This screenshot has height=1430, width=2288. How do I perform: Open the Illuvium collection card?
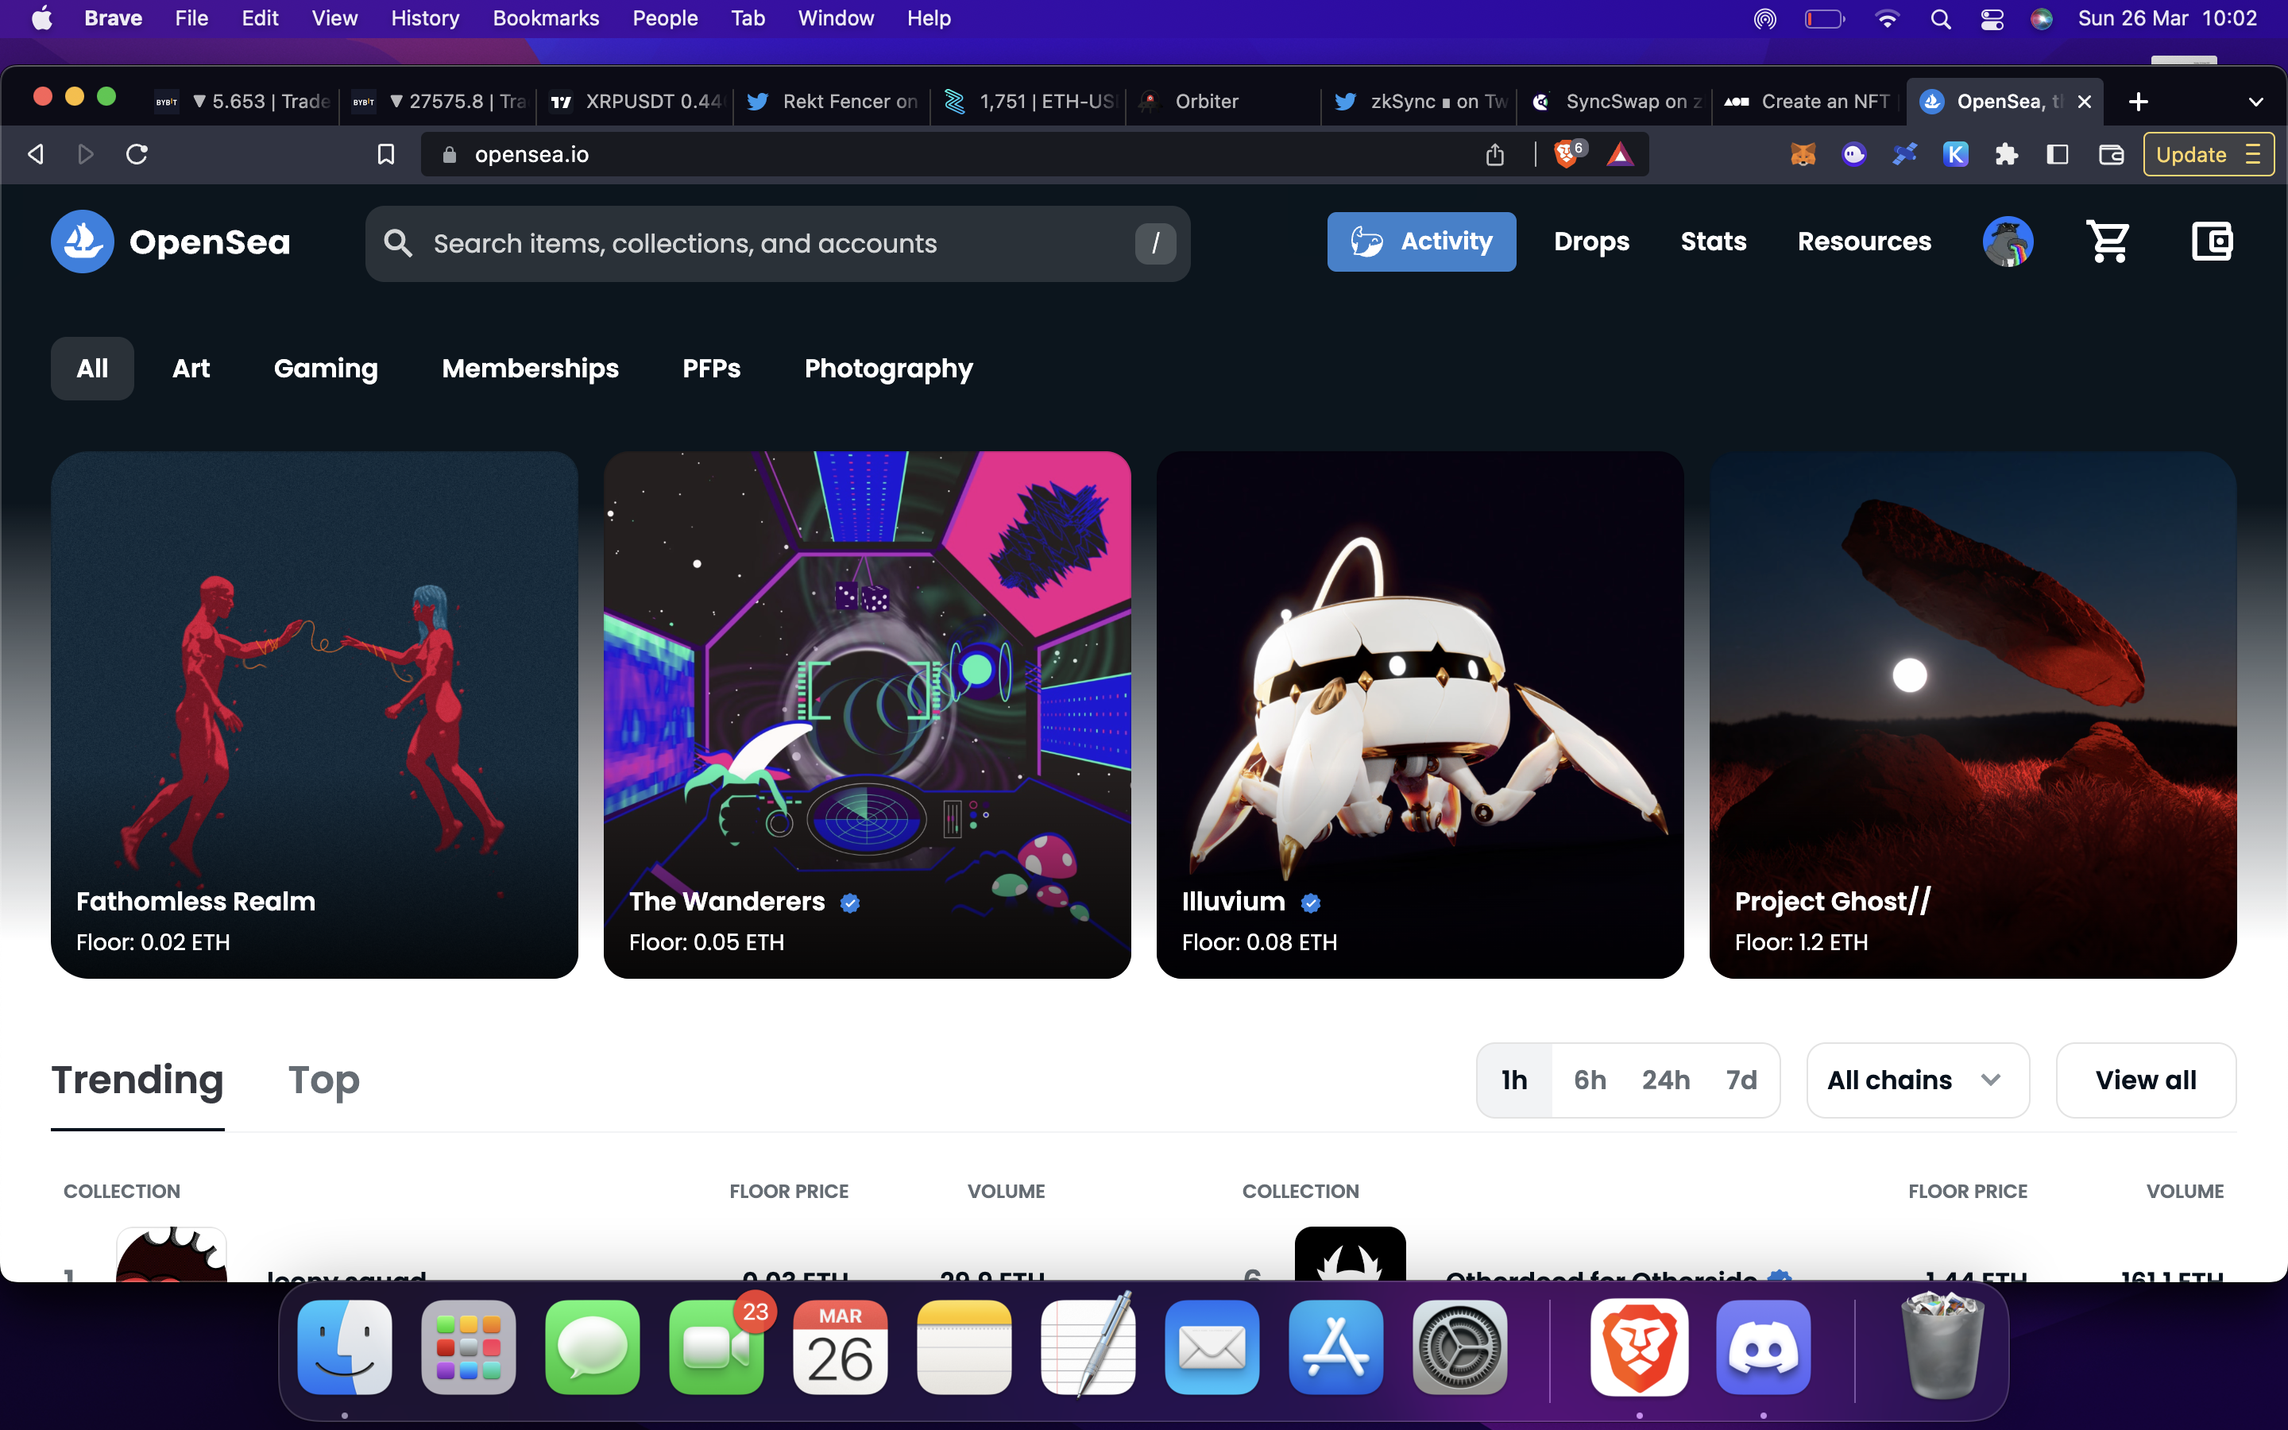click(1420, 715)
